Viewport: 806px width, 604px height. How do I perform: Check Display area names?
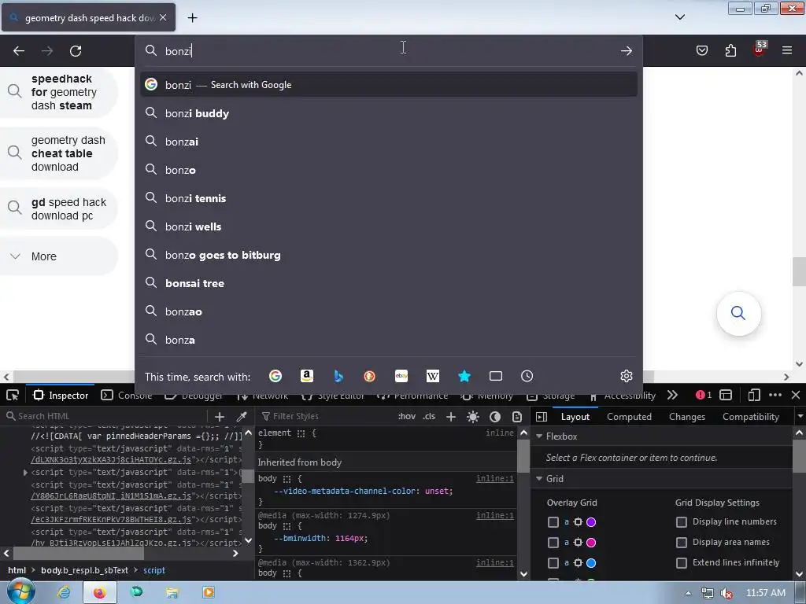pos(682,543)
